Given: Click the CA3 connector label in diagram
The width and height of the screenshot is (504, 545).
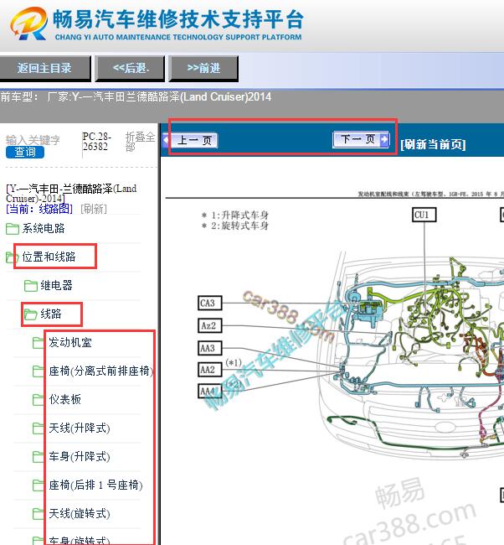Looking at the screenshot, I should (x=209, y=303).
